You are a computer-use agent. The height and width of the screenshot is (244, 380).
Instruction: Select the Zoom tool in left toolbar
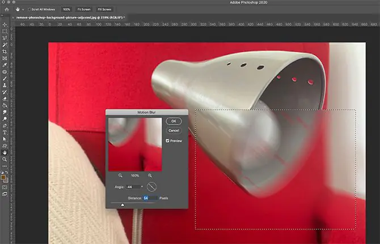(x=5, y=160)
